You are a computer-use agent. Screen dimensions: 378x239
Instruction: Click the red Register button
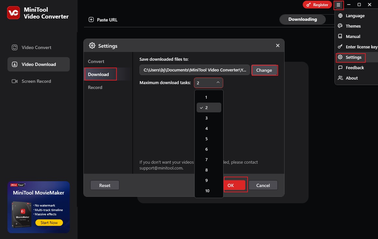pyautogui.click(x=317, y=5)
